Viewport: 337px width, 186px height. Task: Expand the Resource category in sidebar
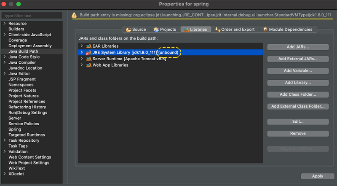[5, 23]
